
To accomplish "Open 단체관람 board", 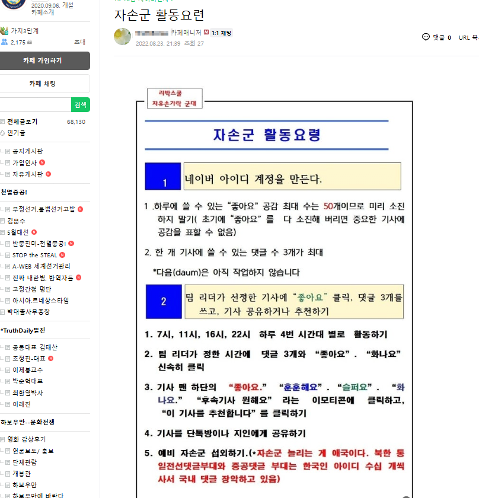I will click(24, 462).
